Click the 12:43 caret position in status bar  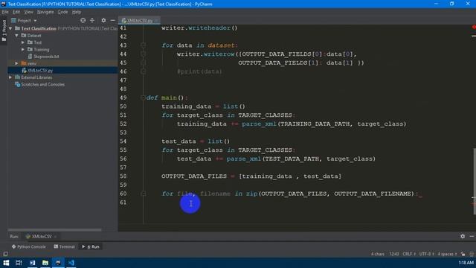[x=394, y=254]
